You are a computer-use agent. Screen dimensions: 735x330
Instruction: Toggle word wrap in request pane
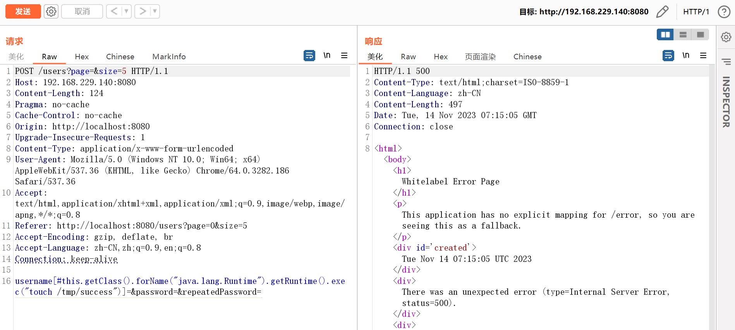[309, 56]
